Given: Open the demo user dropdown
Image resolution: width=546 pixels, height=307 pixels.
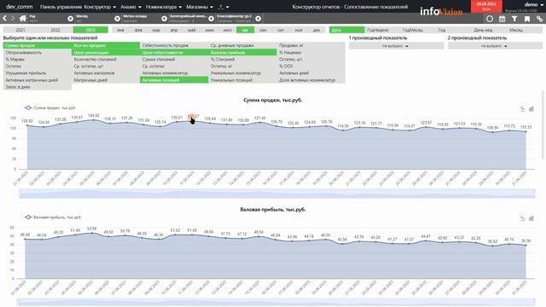Looking at the screenshot, I should 533,4.
